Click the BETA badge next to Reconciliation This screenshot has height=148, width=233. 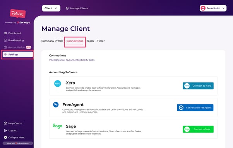point(28,47)
